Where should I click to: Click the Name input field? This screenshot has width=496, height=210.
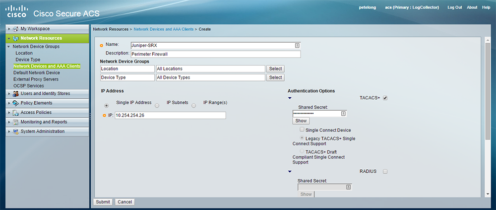tap(216, 45)
